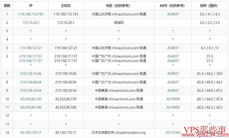Select the time value 5.6 / 4.1 / 4.3
This screenshot has width=229, height=138.
point(210,14)
